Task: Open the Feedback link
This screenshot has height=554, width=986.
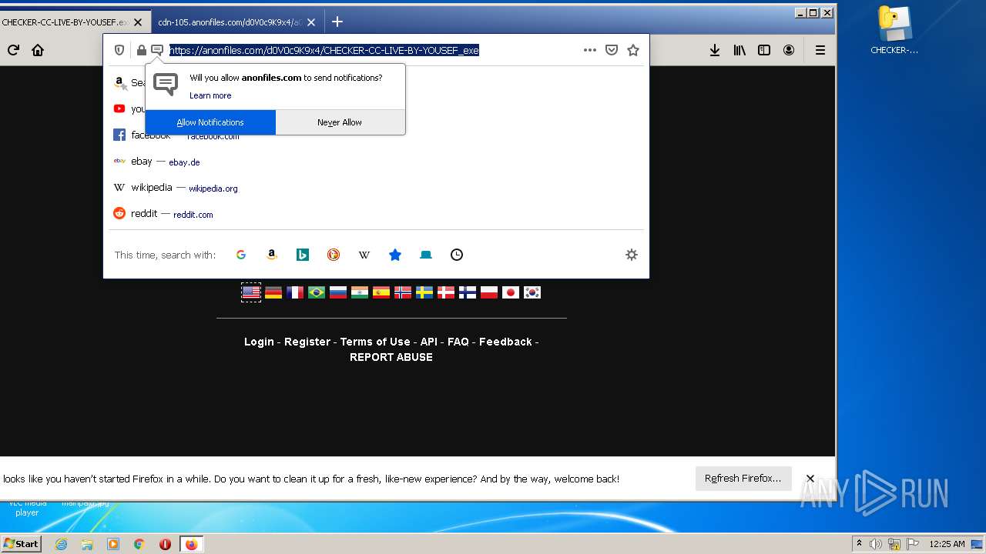Action: (505, 342)
